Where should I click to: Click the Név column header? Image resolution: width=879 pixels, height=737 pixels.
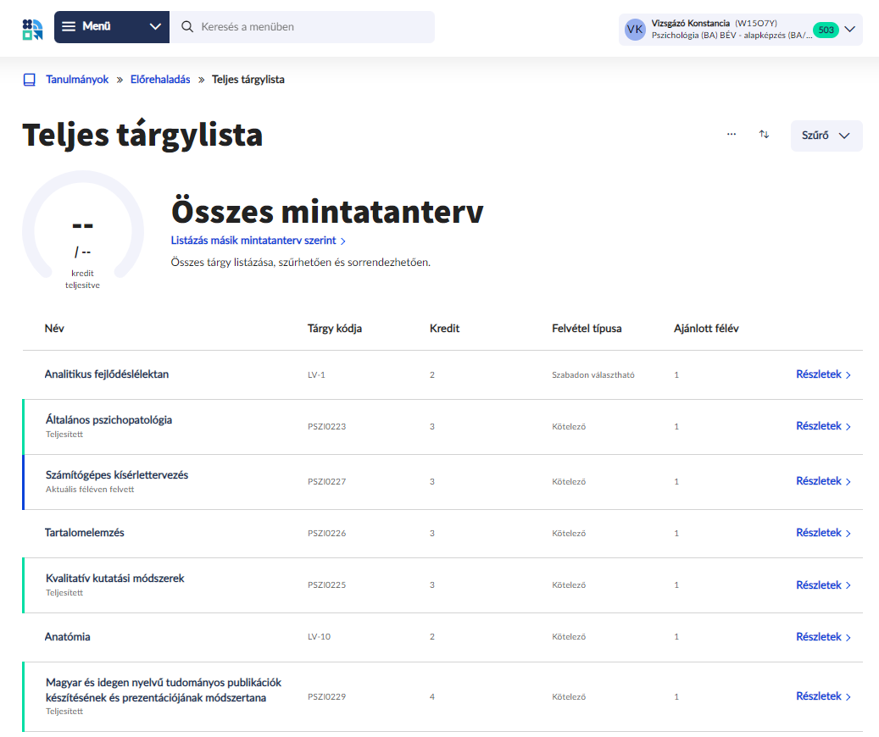click(54, 329)
